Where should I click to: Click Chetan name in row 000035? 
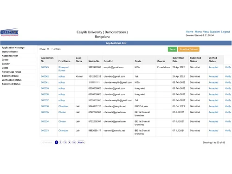[x=62, y=112]
